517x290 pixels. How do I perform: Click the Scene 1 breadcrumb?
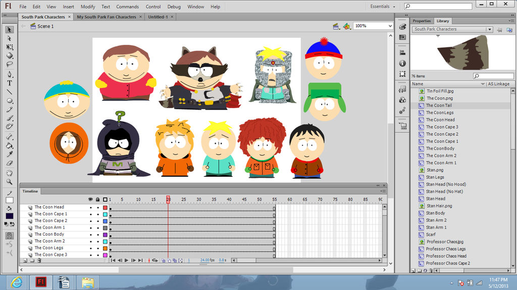45,26
